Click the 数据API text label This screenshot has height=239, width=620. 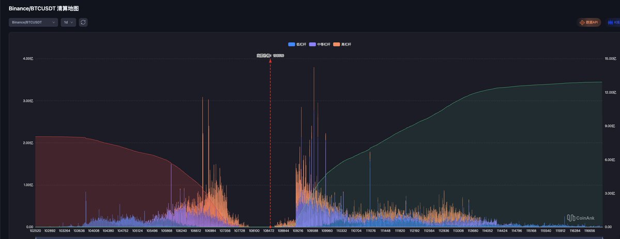pos(592,22)
